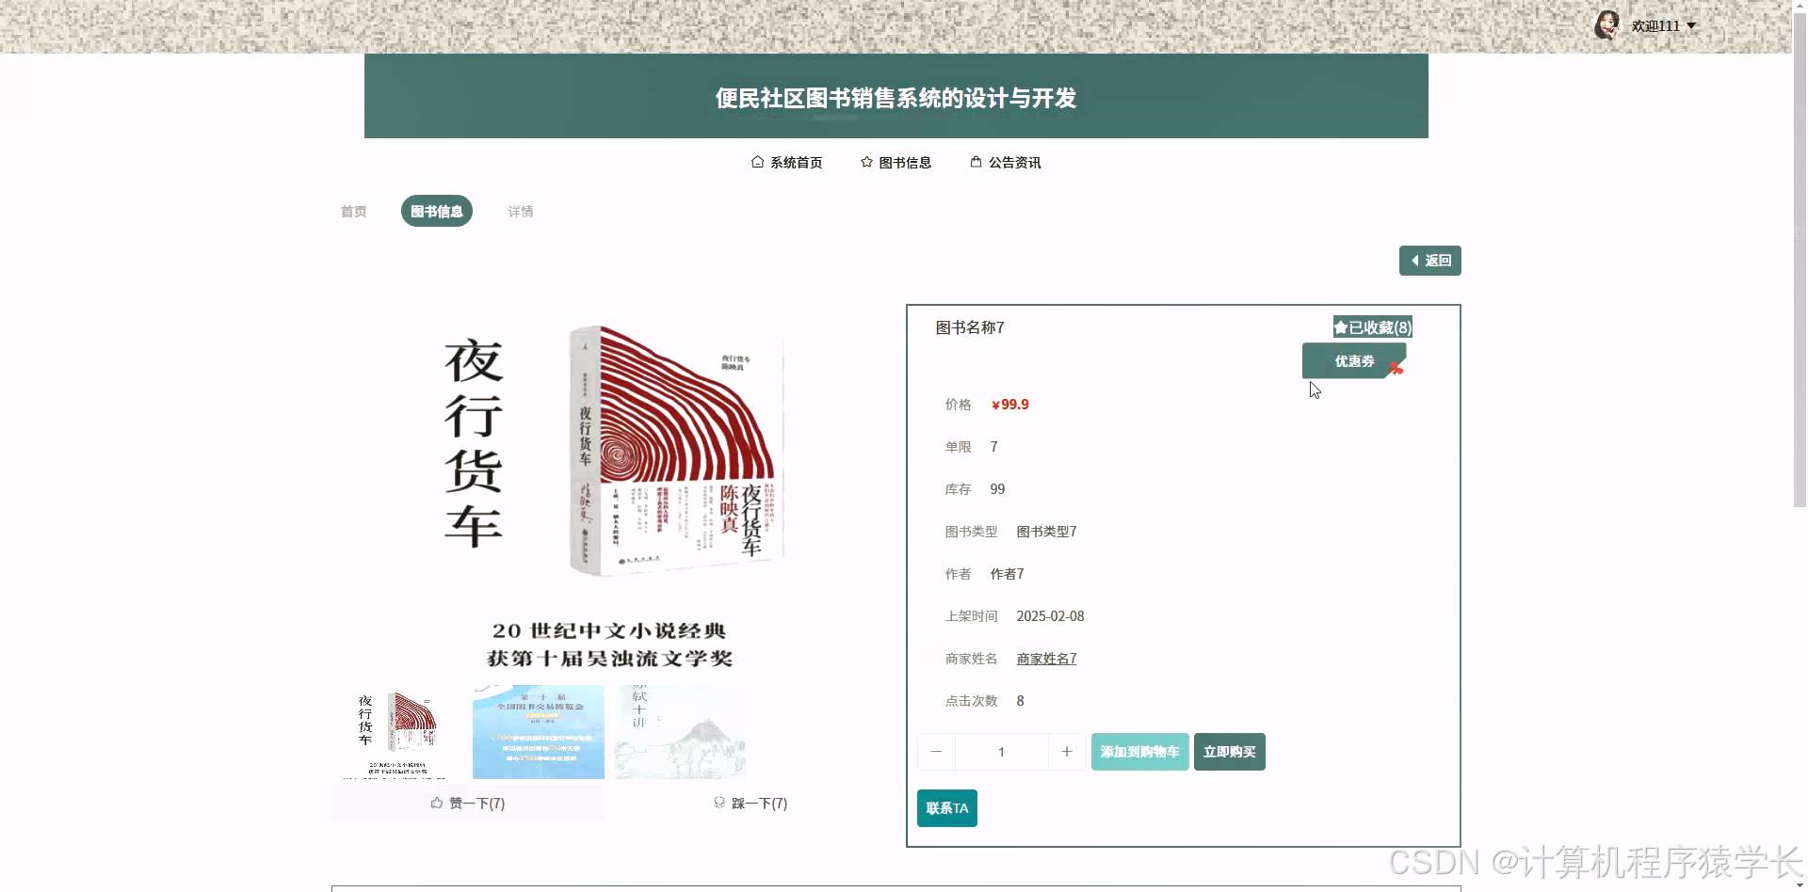Select the 图书信息 breadcrumb pill
1808x892 pixels.
[x=437, y=211]
